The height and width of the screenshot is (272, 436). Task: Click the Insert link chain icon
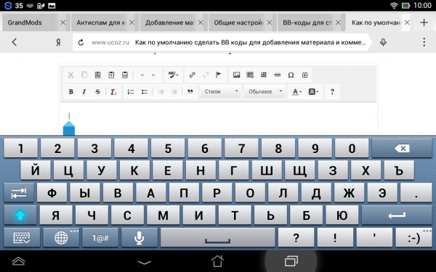pyautogui.click(x=192, y=75)
